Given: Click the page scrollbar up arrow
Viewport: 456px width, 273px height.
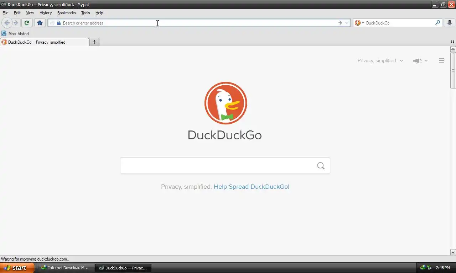Looking at the screenshot, I should point(453,49).
